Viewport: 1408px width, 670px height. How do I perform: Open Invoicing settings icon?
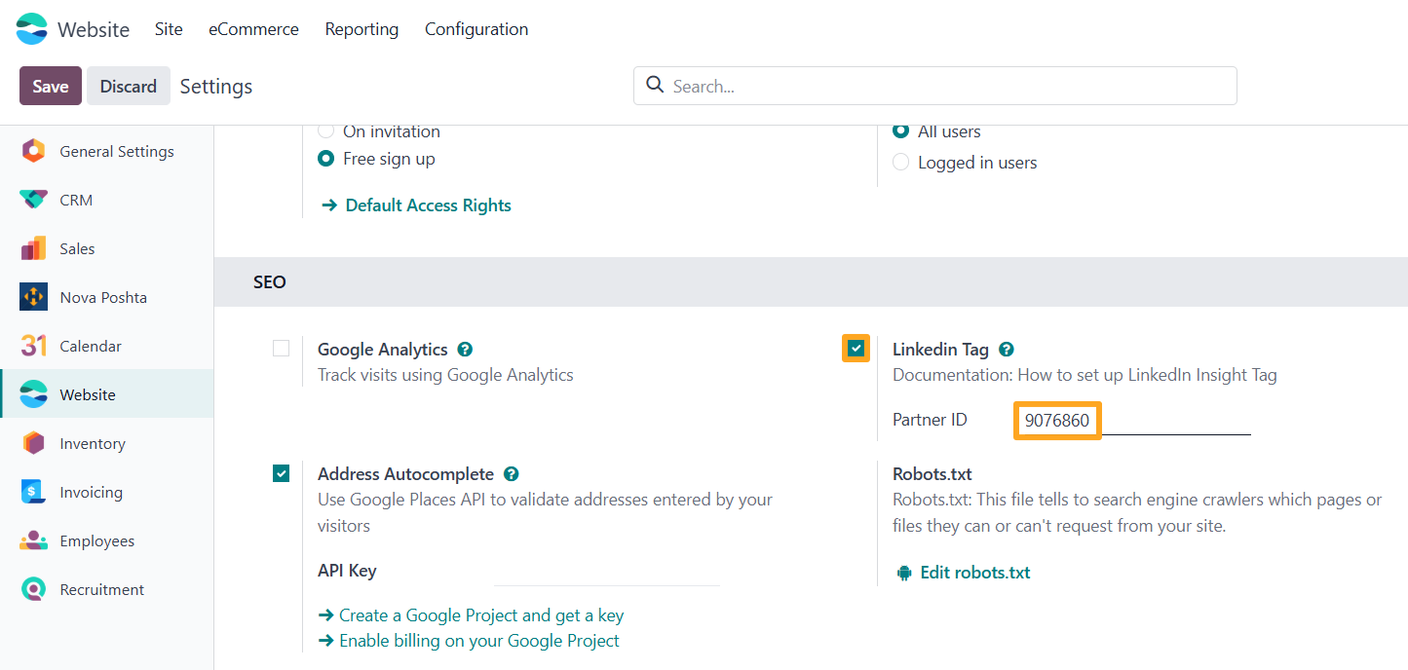pos(33,492)
